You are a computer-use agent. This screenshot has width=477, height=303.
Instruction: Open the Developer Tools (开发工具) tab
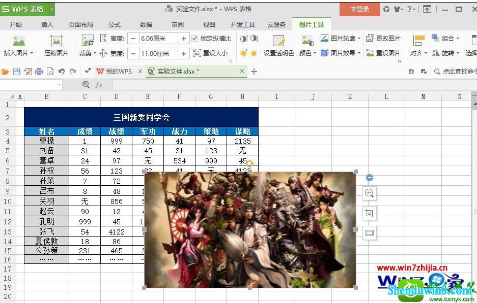(x=242, y=24)
